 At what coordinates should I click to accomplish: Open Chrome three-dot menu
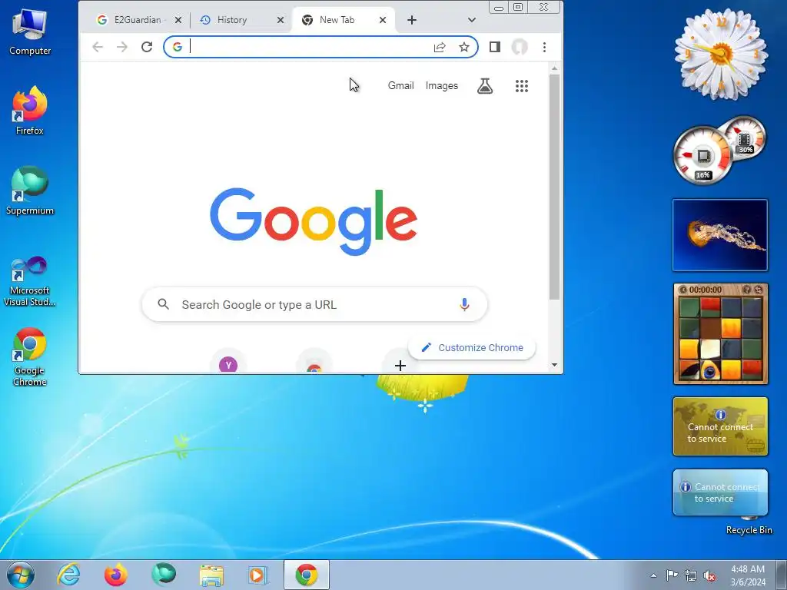point(545,47)
